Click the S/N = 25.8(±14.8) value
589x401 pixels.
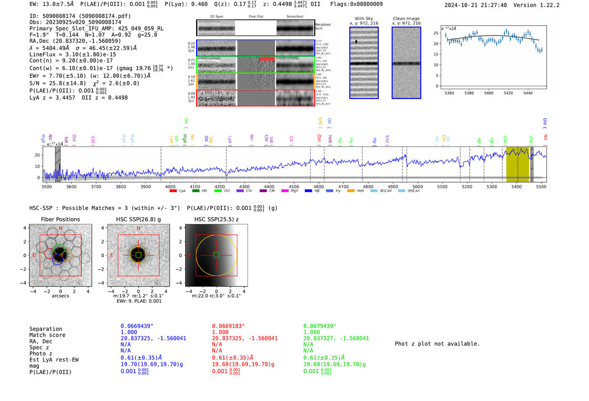pyautogui.click(x=58, y=83)
